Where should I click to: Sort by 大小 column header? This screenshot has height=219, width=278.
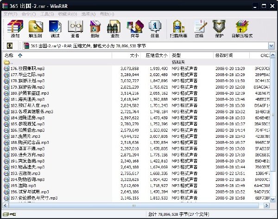point(126,56)
